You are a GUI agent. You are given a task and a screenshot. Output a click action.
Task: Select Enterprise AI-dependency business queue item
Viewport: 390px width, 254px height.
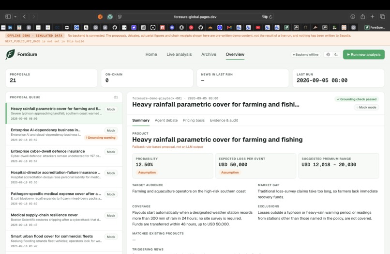click(64, 135)
